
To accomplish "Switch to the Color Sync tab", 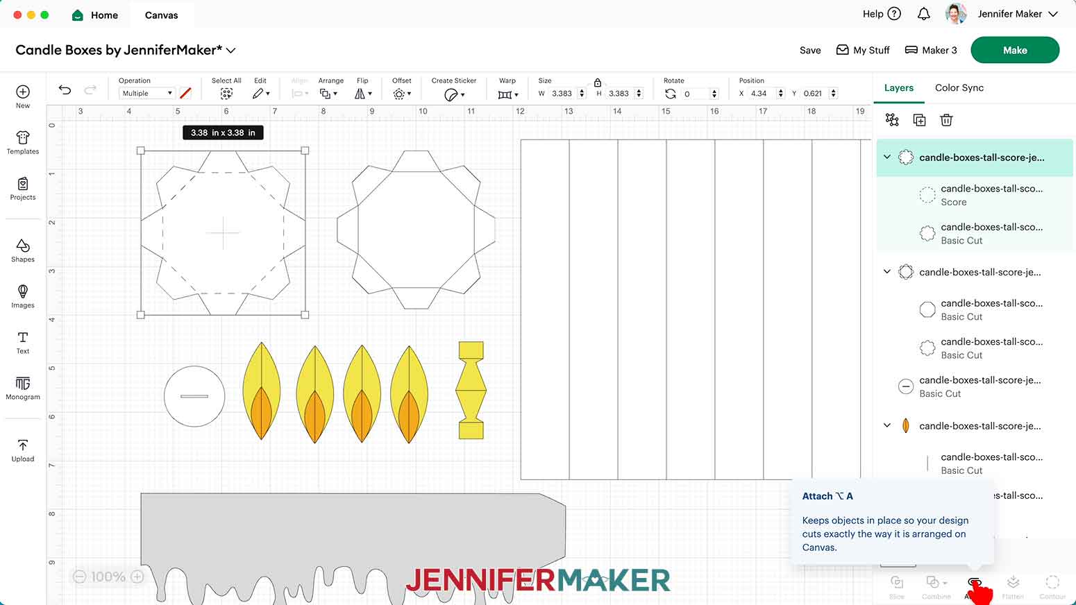I will 959,88.
